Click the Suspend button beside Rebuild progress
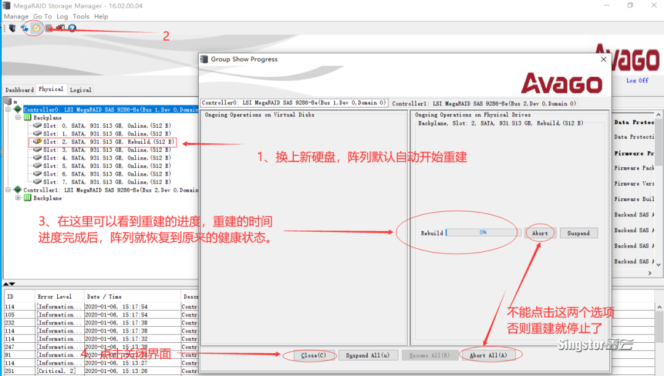 pyautogui.click(x=579, y=233)
